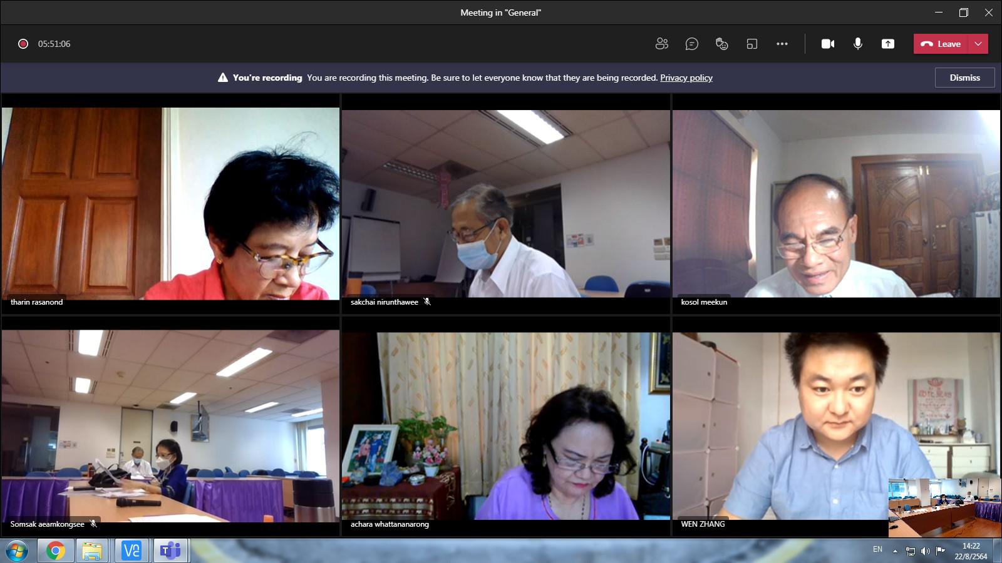Image resolution: width=1002 pixels, height=563 pixels.
Task: Launch Google Chrome from the taskbar
Action: tap(55, 551)
